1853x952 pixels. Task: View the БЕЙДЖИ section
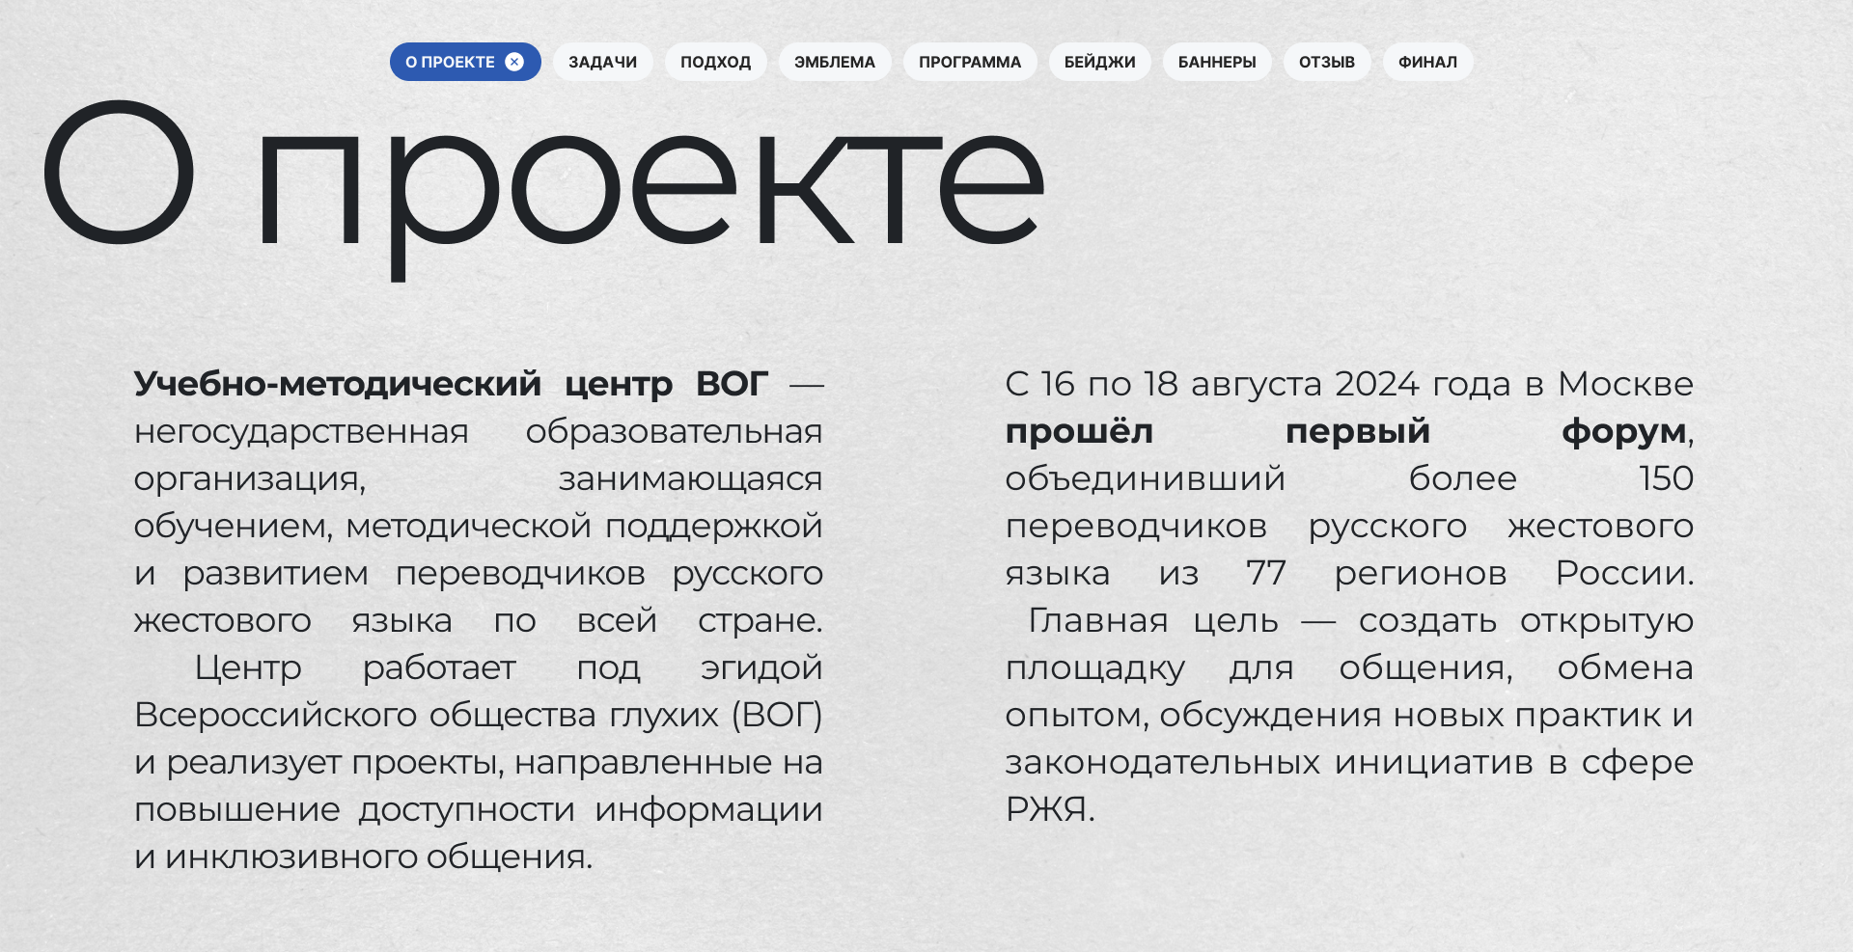click(x=1099, y=62)
